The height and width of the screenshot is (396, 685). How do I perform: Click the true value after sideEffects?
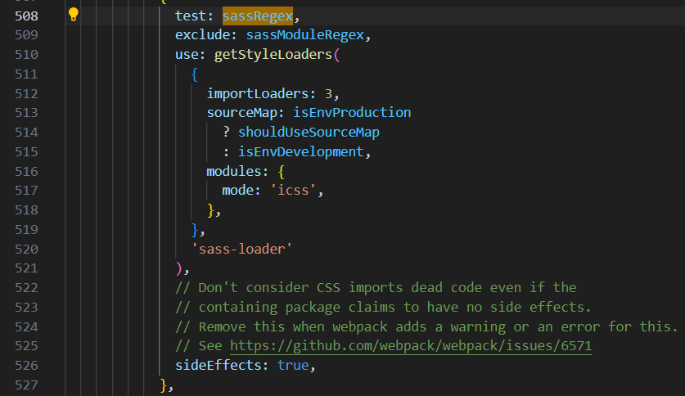click(293, 365)
